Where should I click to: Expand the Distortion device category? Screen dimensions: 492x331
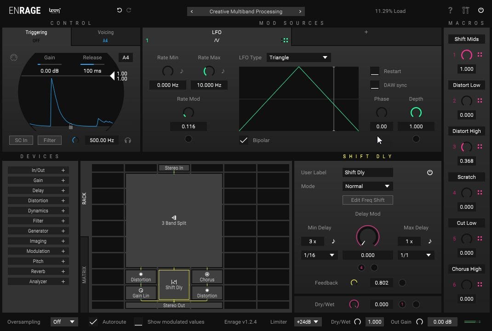coord(38,200)
